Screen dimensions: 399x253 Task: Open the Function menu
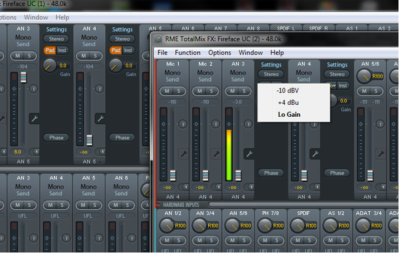(188, 52)
